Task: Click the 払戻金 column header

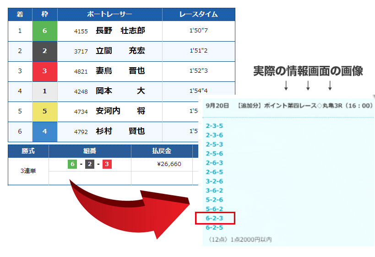Action: tap(162, 151)
